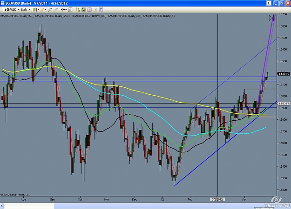Viewport: 291px width, 209px height.
Task: Click the return-to-latest-bar triangle icon
Action: point(271,18)
